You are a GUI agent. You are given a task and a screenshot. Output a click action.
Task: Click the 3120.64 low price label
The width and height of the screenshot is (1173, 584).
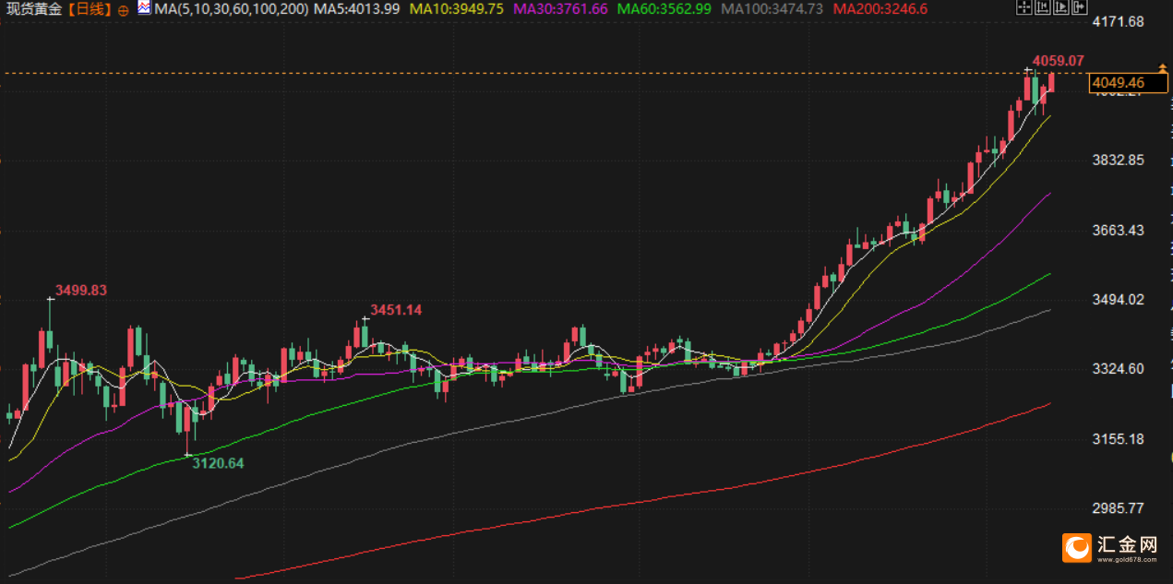pyautogui.click(x=218, y=463)
